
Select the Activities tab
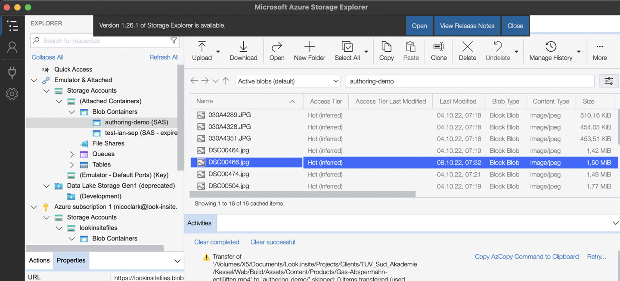coord(199,223)
